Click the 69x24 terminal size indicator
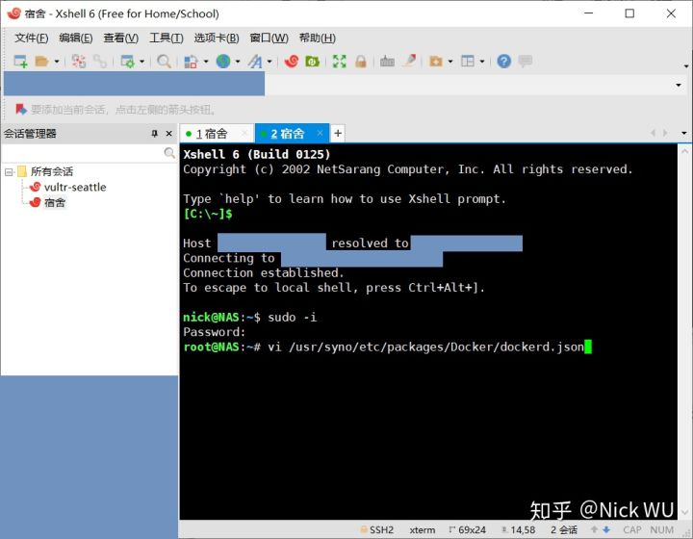The height and width of the screenshot is (539, 693). (467, 529)
